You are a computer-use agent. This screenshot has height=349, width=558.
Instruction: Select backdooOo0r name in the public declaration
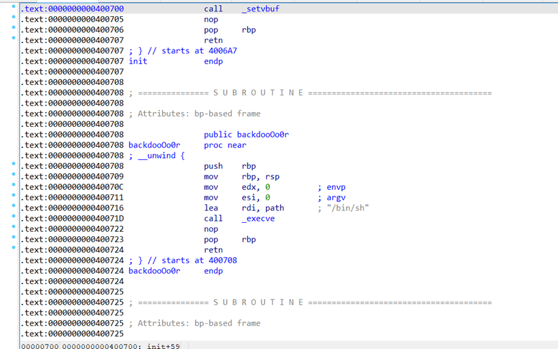pyautogui.click(x=263, y=135)
